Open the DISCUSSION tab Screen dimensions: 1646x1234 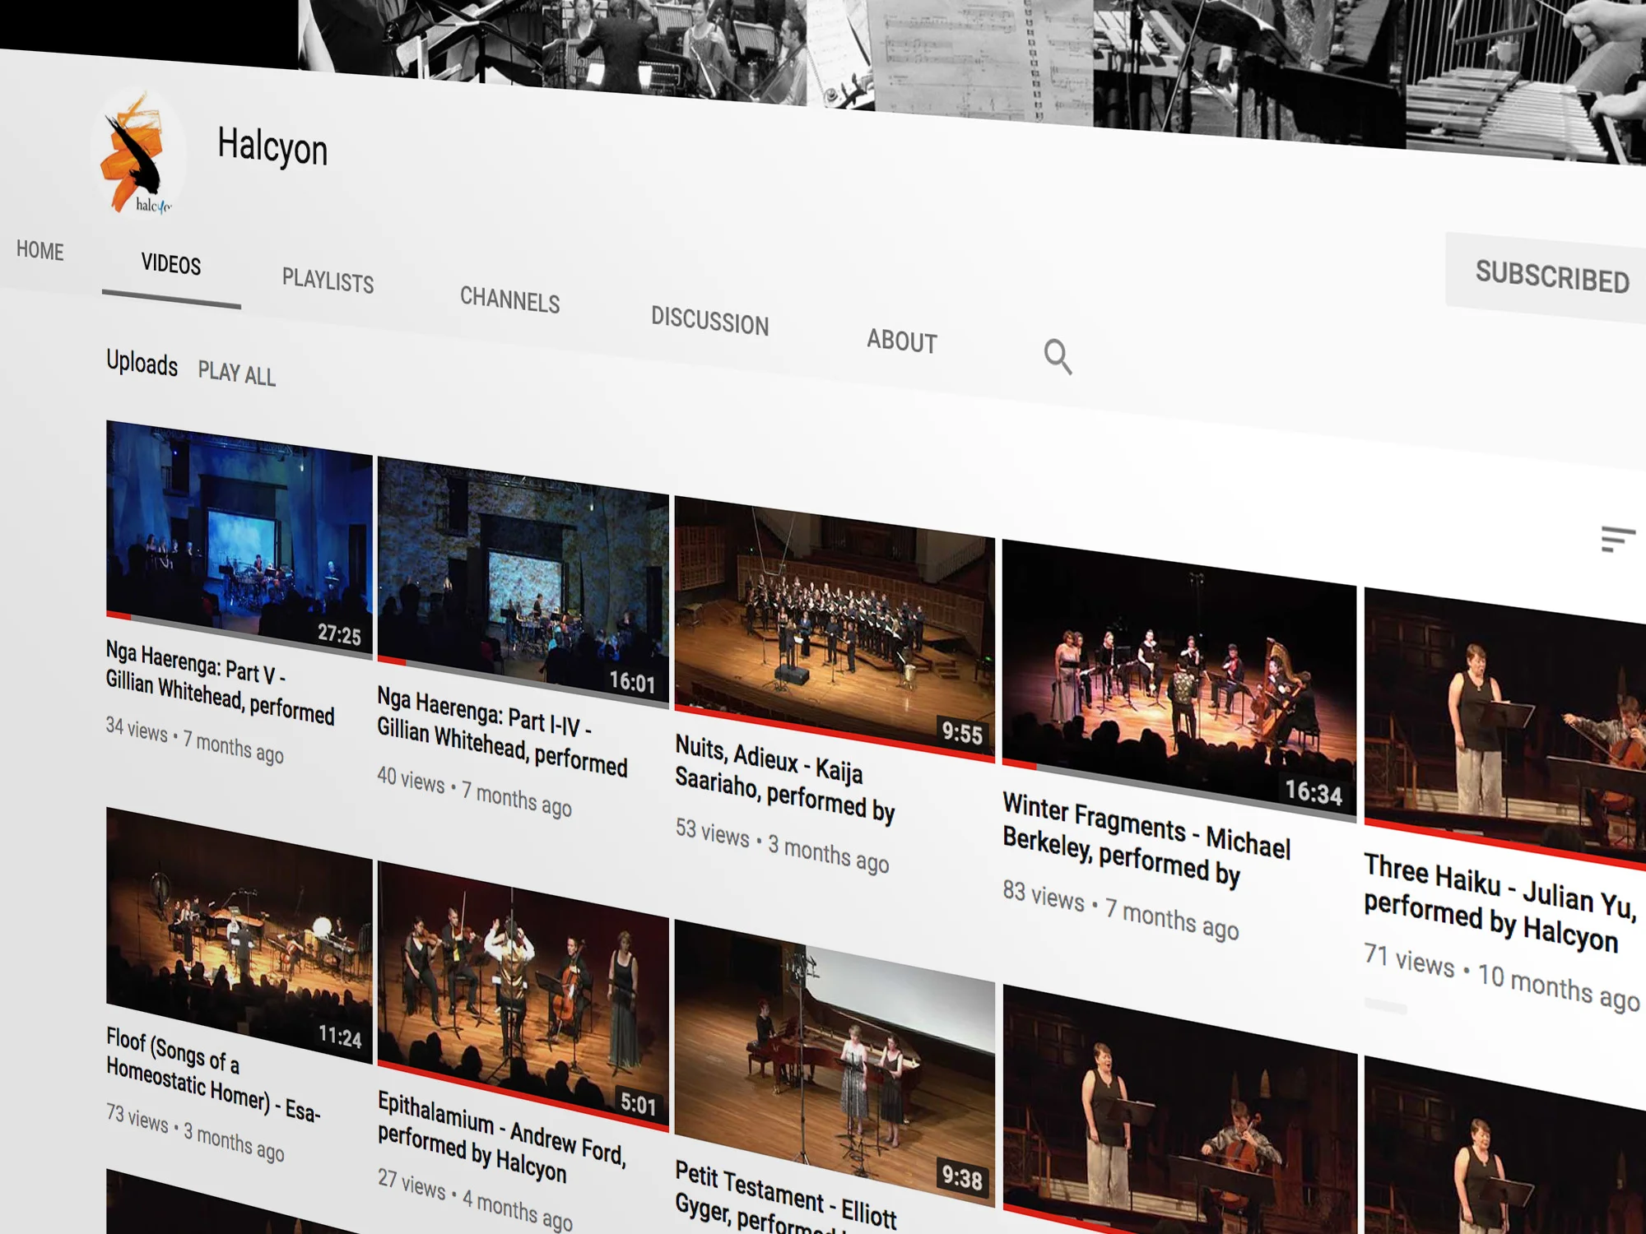coord(711,324)
